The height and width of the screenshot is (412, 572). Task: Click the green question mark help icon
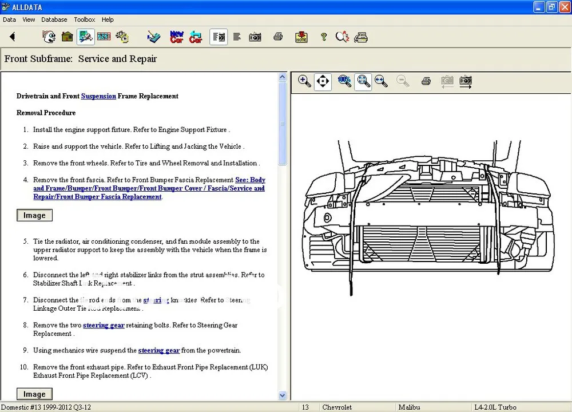[x=324, y=37]
